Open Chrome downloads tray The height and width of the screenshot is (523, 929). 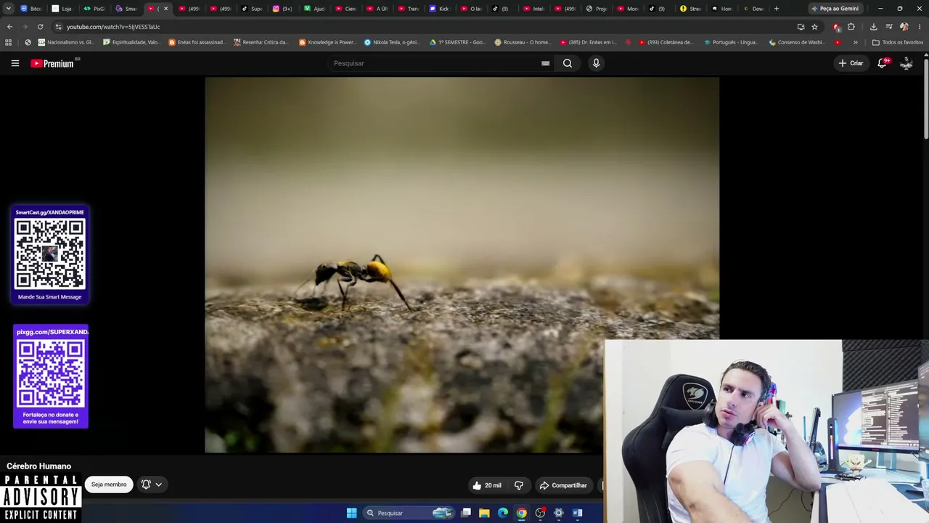(x=873, y=27)
